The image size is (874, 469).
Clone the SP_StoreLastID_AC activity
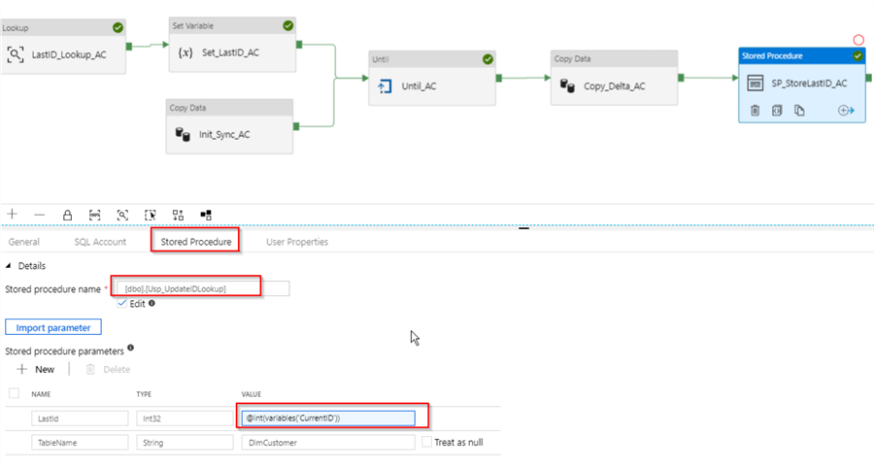pos(799,111)
